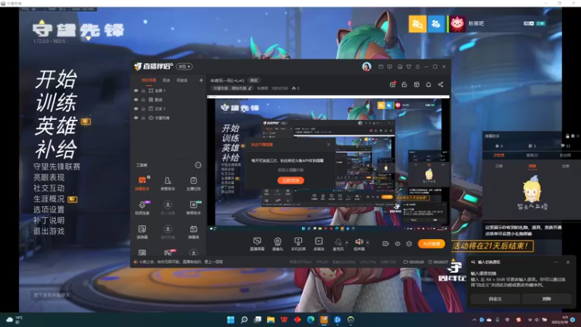Open 弹幕助手 panel settings gear
Screen dimensions: 581x327
pos(573,136)
